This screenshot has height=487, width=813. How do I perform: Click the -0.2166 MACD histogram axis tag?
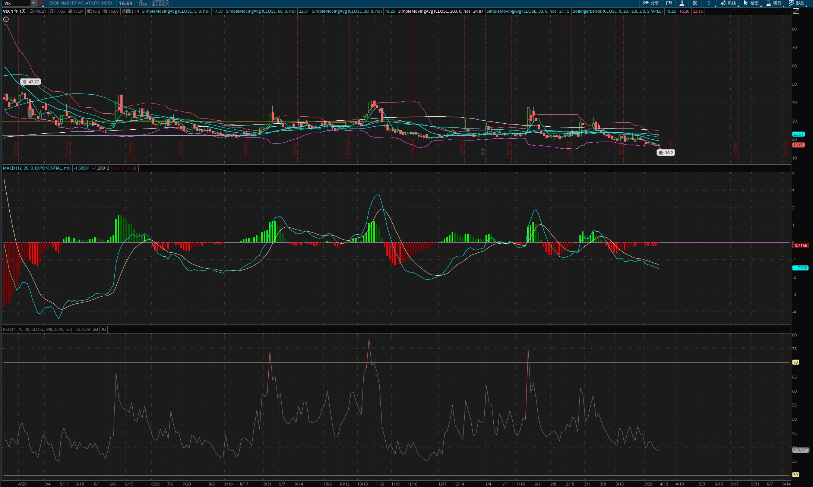click(800, 246)
